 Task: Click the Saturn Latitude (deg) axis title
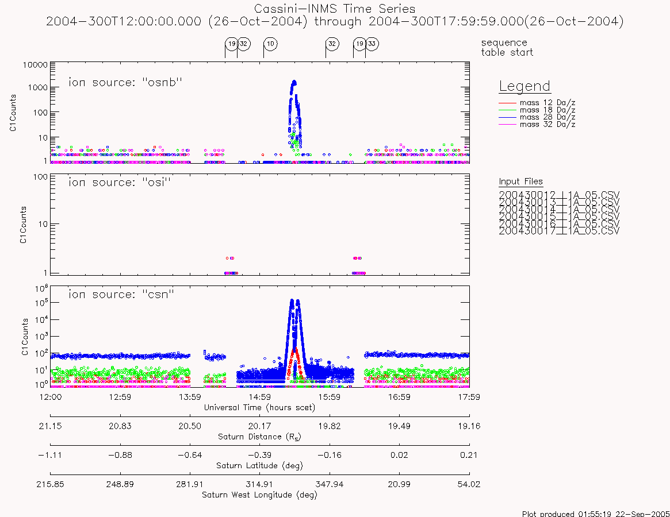(x=259, y=465)
